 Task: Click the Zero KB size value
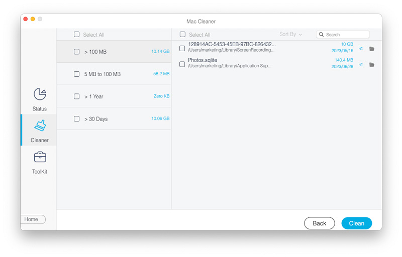(161, 96)
